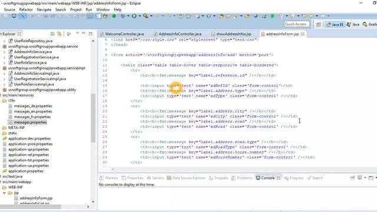The height and width of the screenshot is (212, 377).
Task: Switch to the Java perspective
Action: pos(353,24)
